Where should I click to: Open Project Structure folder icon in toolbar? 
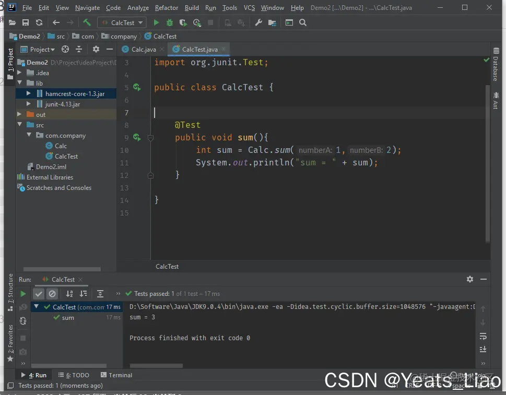[x=272, y=22]
